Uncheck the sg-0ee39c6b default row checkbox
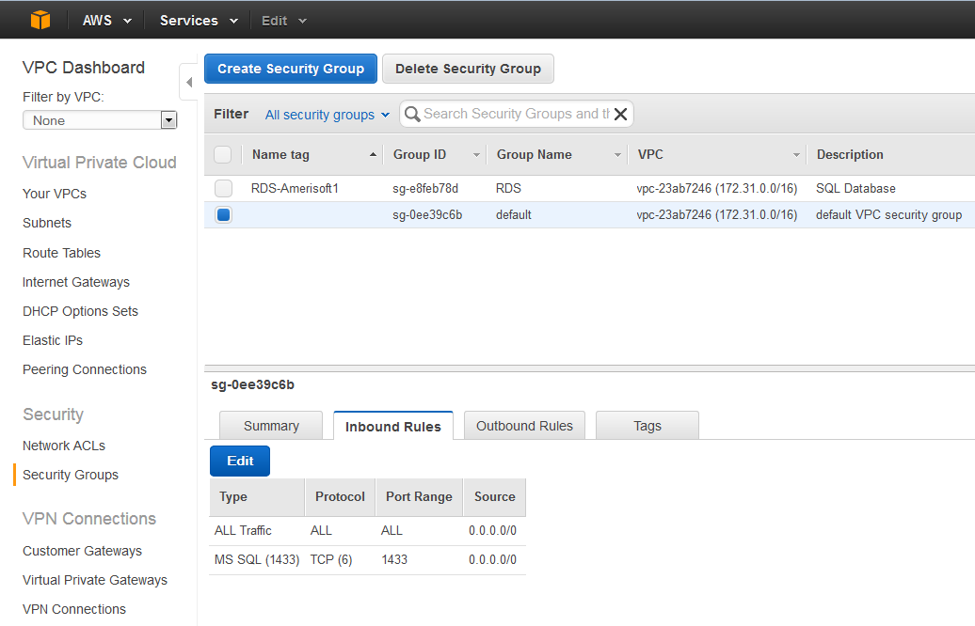 [223, 215]
